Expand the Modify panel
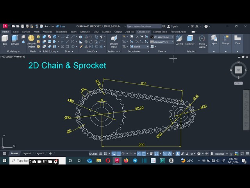This screenshot has width=250, height=188. (x=92, y=51)
